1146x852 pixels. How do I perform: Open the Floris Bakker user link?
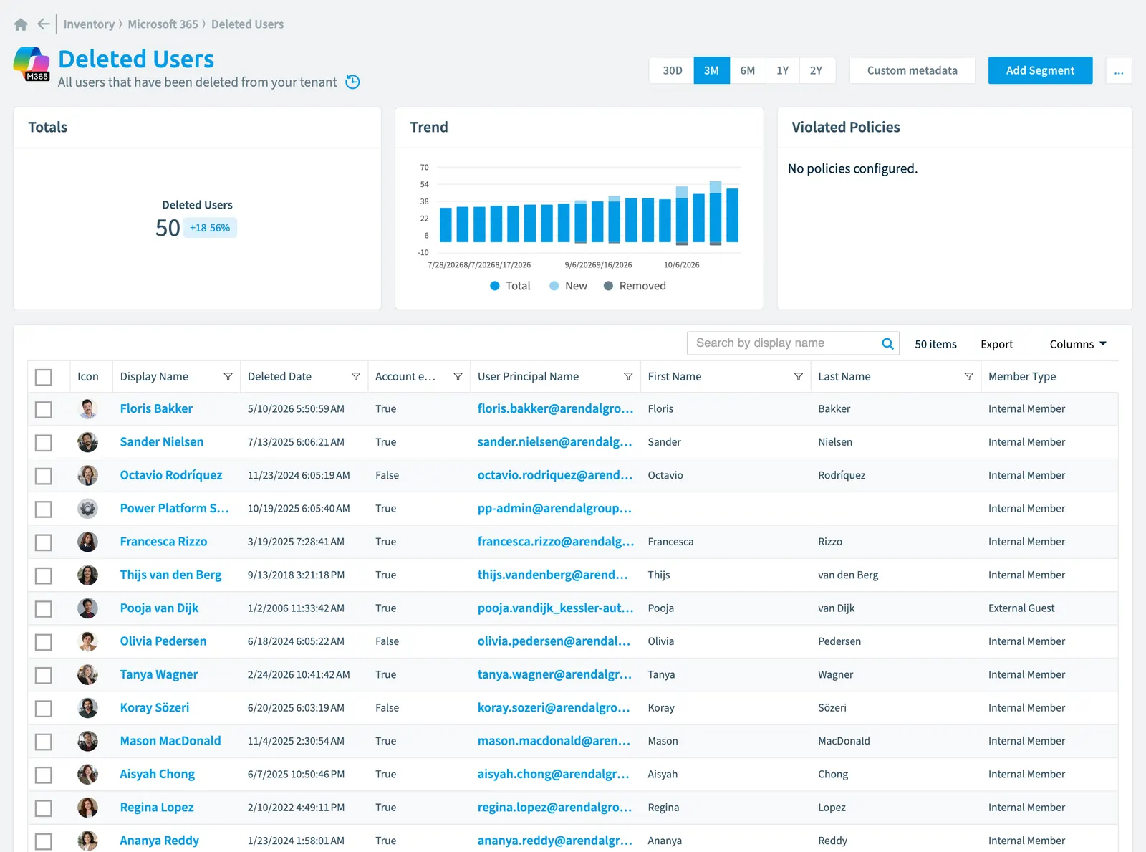156,408
